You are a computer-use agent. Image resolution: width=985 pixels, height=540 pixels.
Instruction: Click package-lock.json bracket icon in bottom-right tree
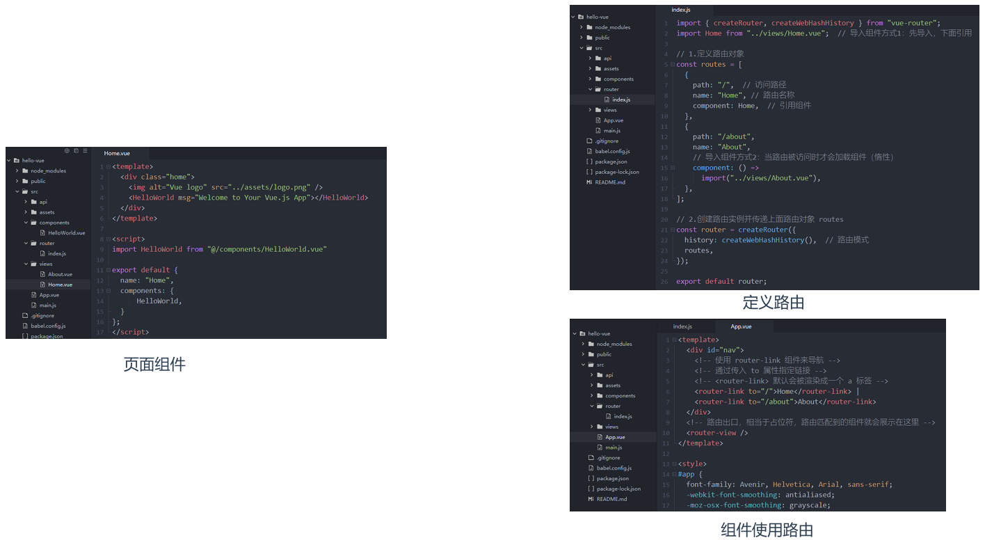coord(591,489)
